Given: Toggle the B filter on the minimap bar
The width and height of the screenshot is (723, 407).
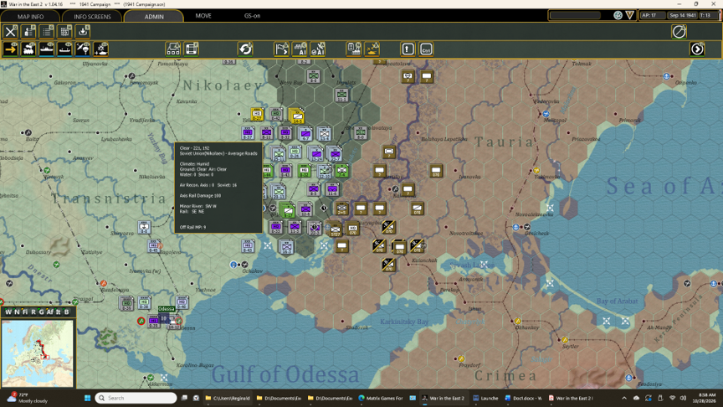Looking at the screenshot, I should coord(66,312).
